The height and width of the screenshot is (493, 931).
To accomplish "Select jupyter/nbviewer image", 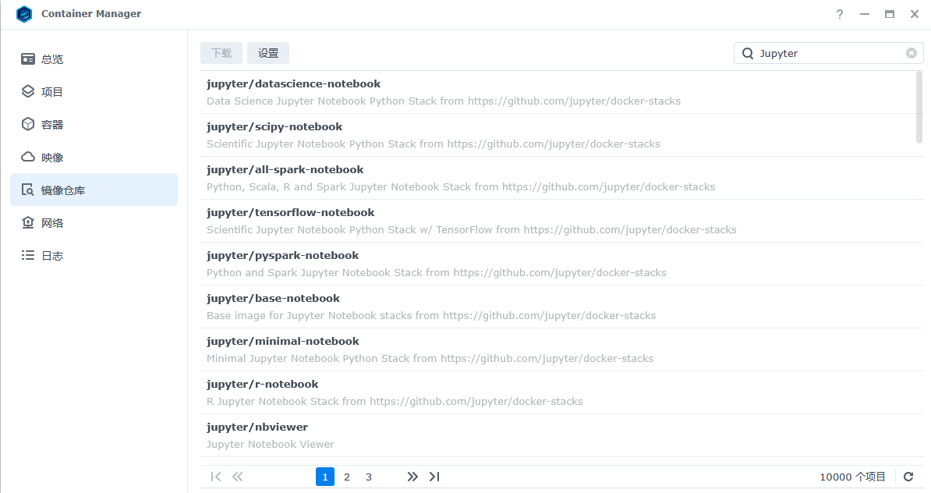I will point(561,435).
